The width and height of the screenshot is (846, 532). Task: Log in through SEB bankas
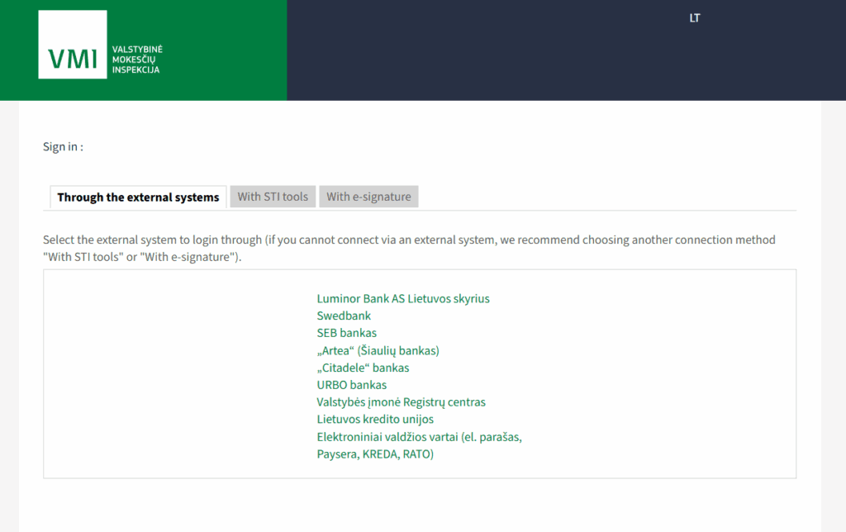[346, 333]
